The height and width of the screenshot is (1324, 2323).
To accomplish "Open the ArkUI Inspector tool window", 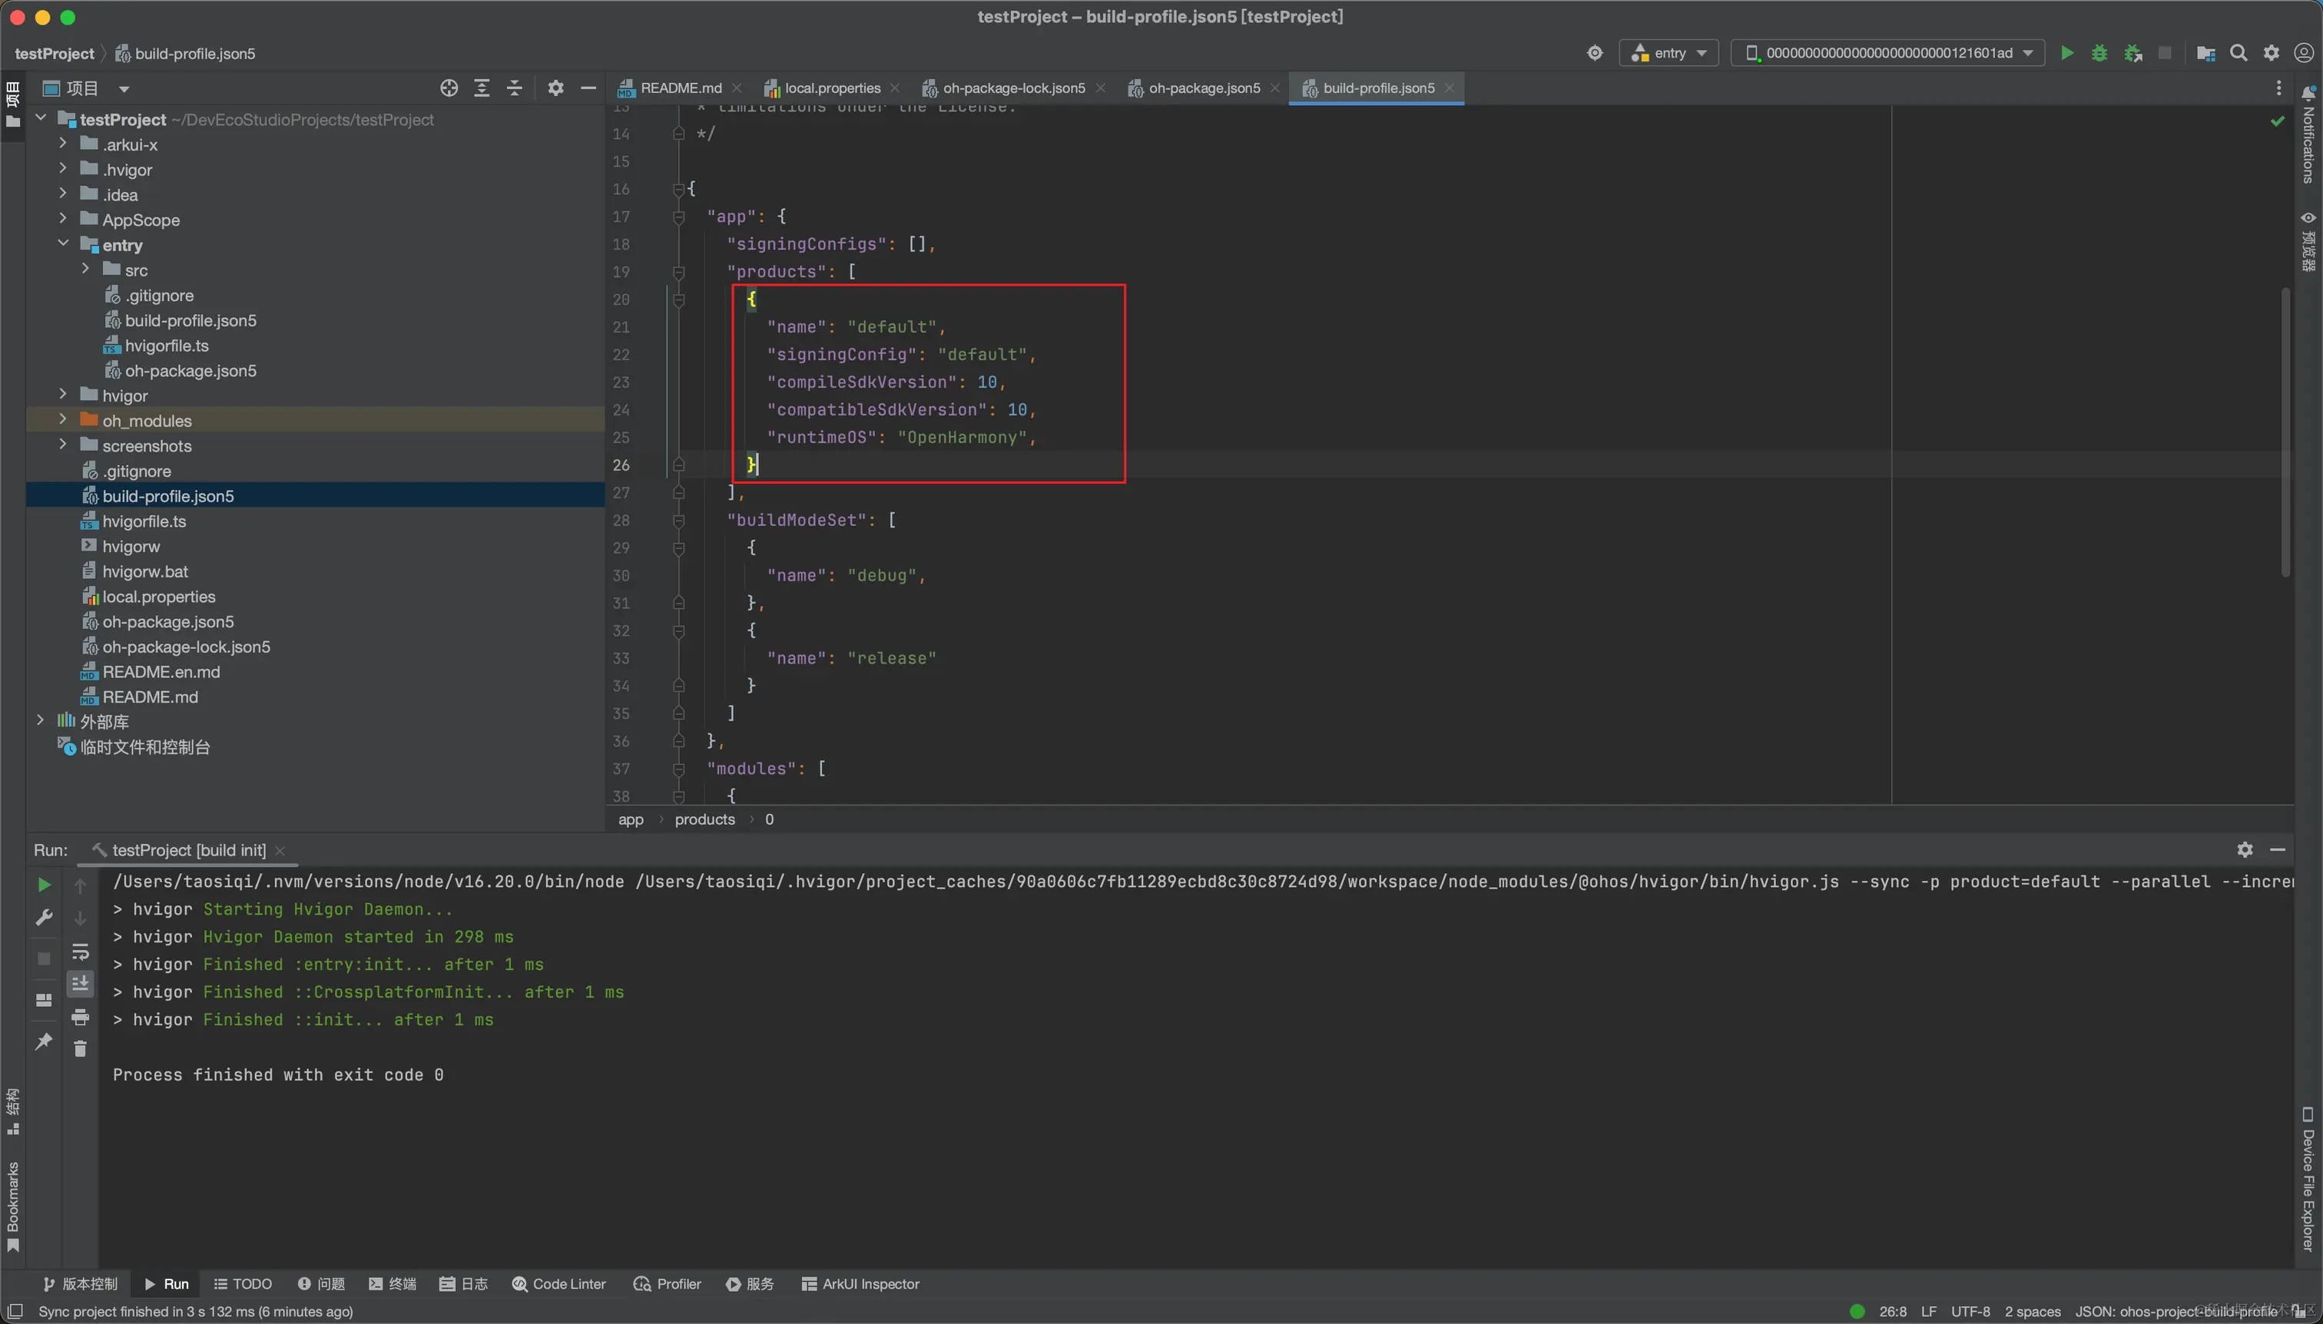I will tap(860, 1284).
